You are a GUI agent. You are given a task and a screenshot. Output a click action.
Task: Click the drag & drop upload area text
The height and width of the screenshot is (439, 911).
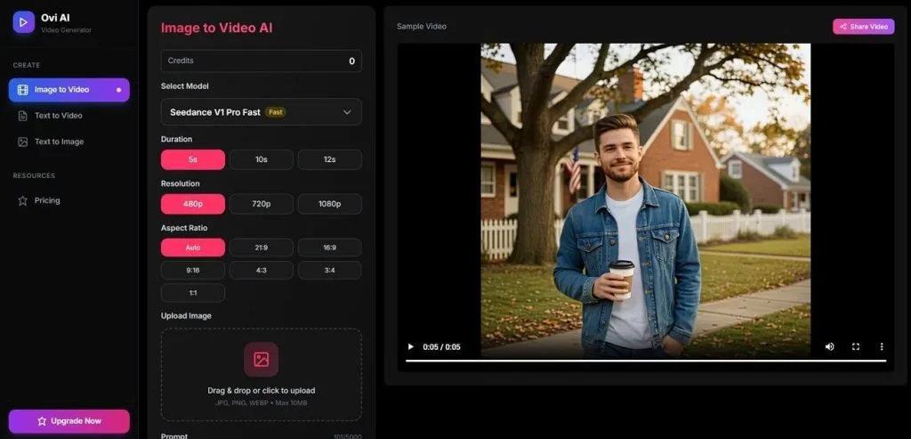(x=261, y=391)
